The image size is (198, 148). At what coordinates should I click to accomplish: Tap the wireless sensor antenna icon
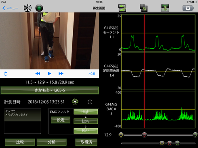27,8
